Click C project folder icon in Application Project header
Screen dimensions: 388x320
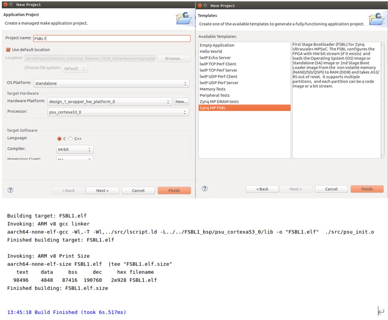tap(183, 18)
